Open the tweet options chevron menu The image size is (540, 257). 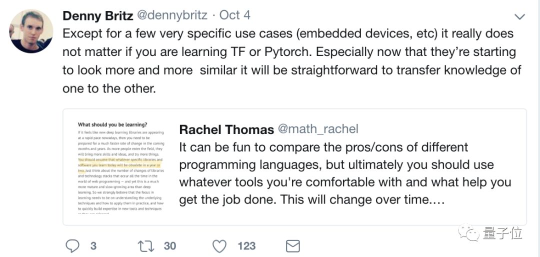tap(520, 17)
